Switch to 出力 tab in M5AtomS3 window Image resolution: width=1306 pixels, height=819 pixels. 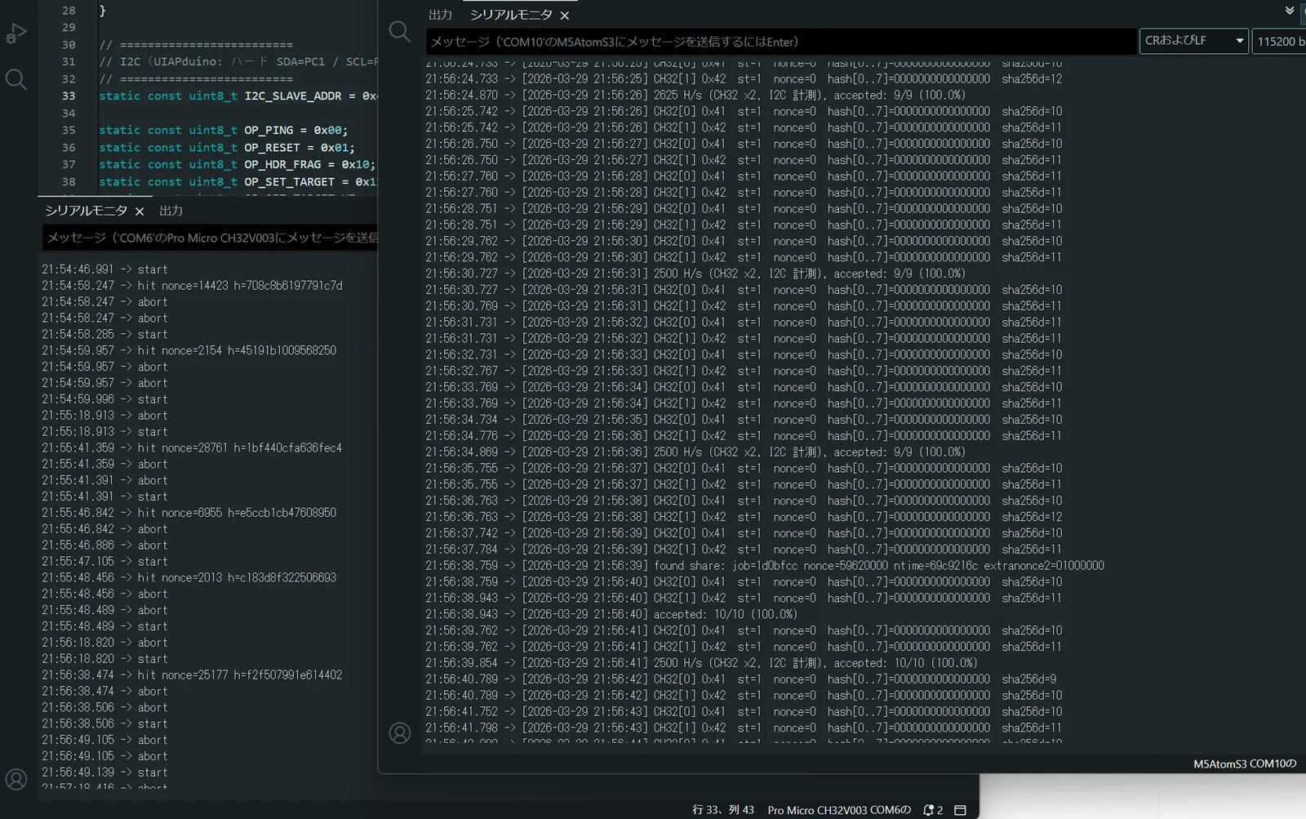(x=440, y=15)
